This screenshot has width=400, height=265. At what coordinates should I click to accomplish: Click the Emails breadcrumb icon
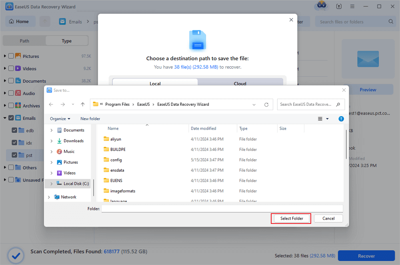point(62,22)
